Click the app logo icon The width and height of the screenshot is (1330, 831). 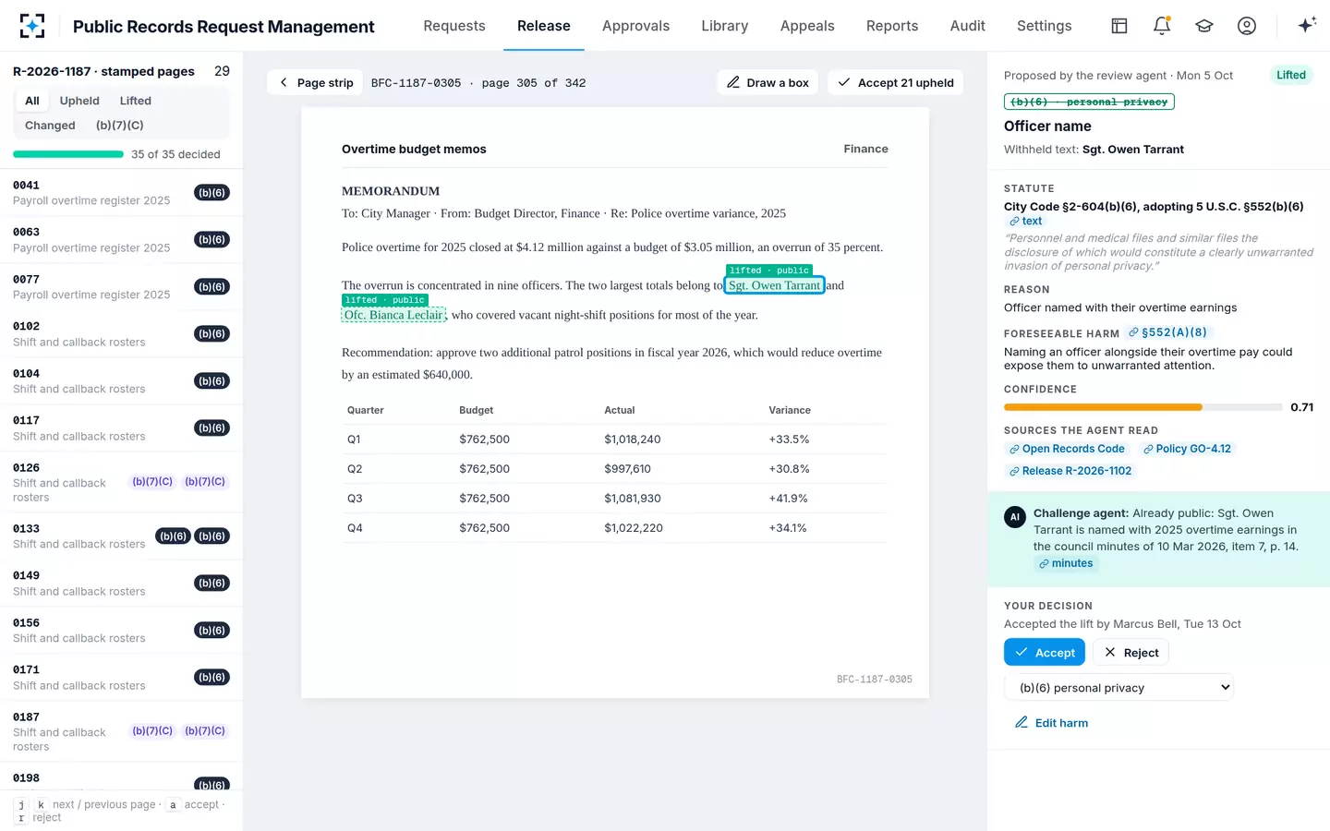click(32, 26)
